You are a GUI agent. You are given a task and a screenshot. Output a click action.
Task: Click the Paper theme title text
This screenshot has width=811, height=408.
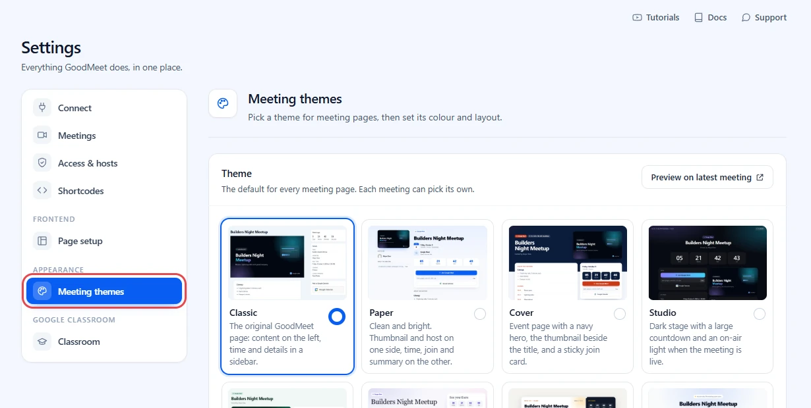[x=381, y=313]
